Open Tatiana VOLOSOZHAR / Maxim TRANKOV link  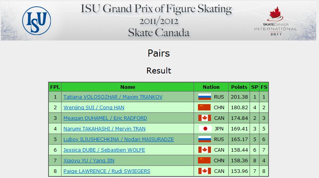click(x=113, y=97)
